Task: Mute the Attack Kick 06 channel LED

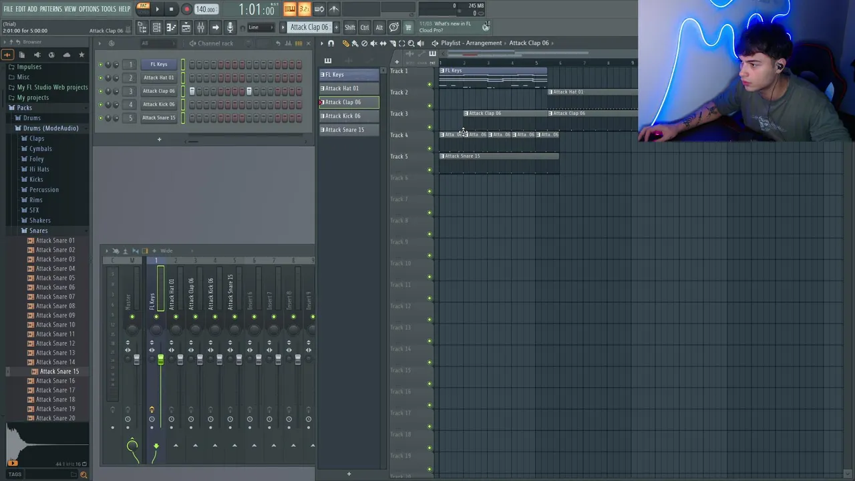Action: [x=100, y=104]
